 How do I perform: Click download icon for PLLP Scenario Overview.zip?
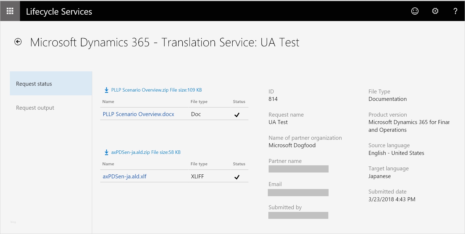click(106, 90)
